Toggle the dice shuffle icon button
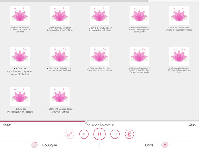Image resolution: width=199 pixels, height=149 pixels. [x=70, y=134]
